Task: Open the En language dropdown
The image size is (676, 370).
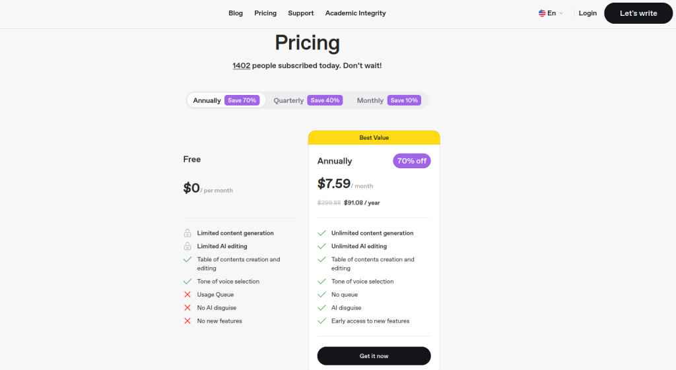Action: [x=551, y=13]
